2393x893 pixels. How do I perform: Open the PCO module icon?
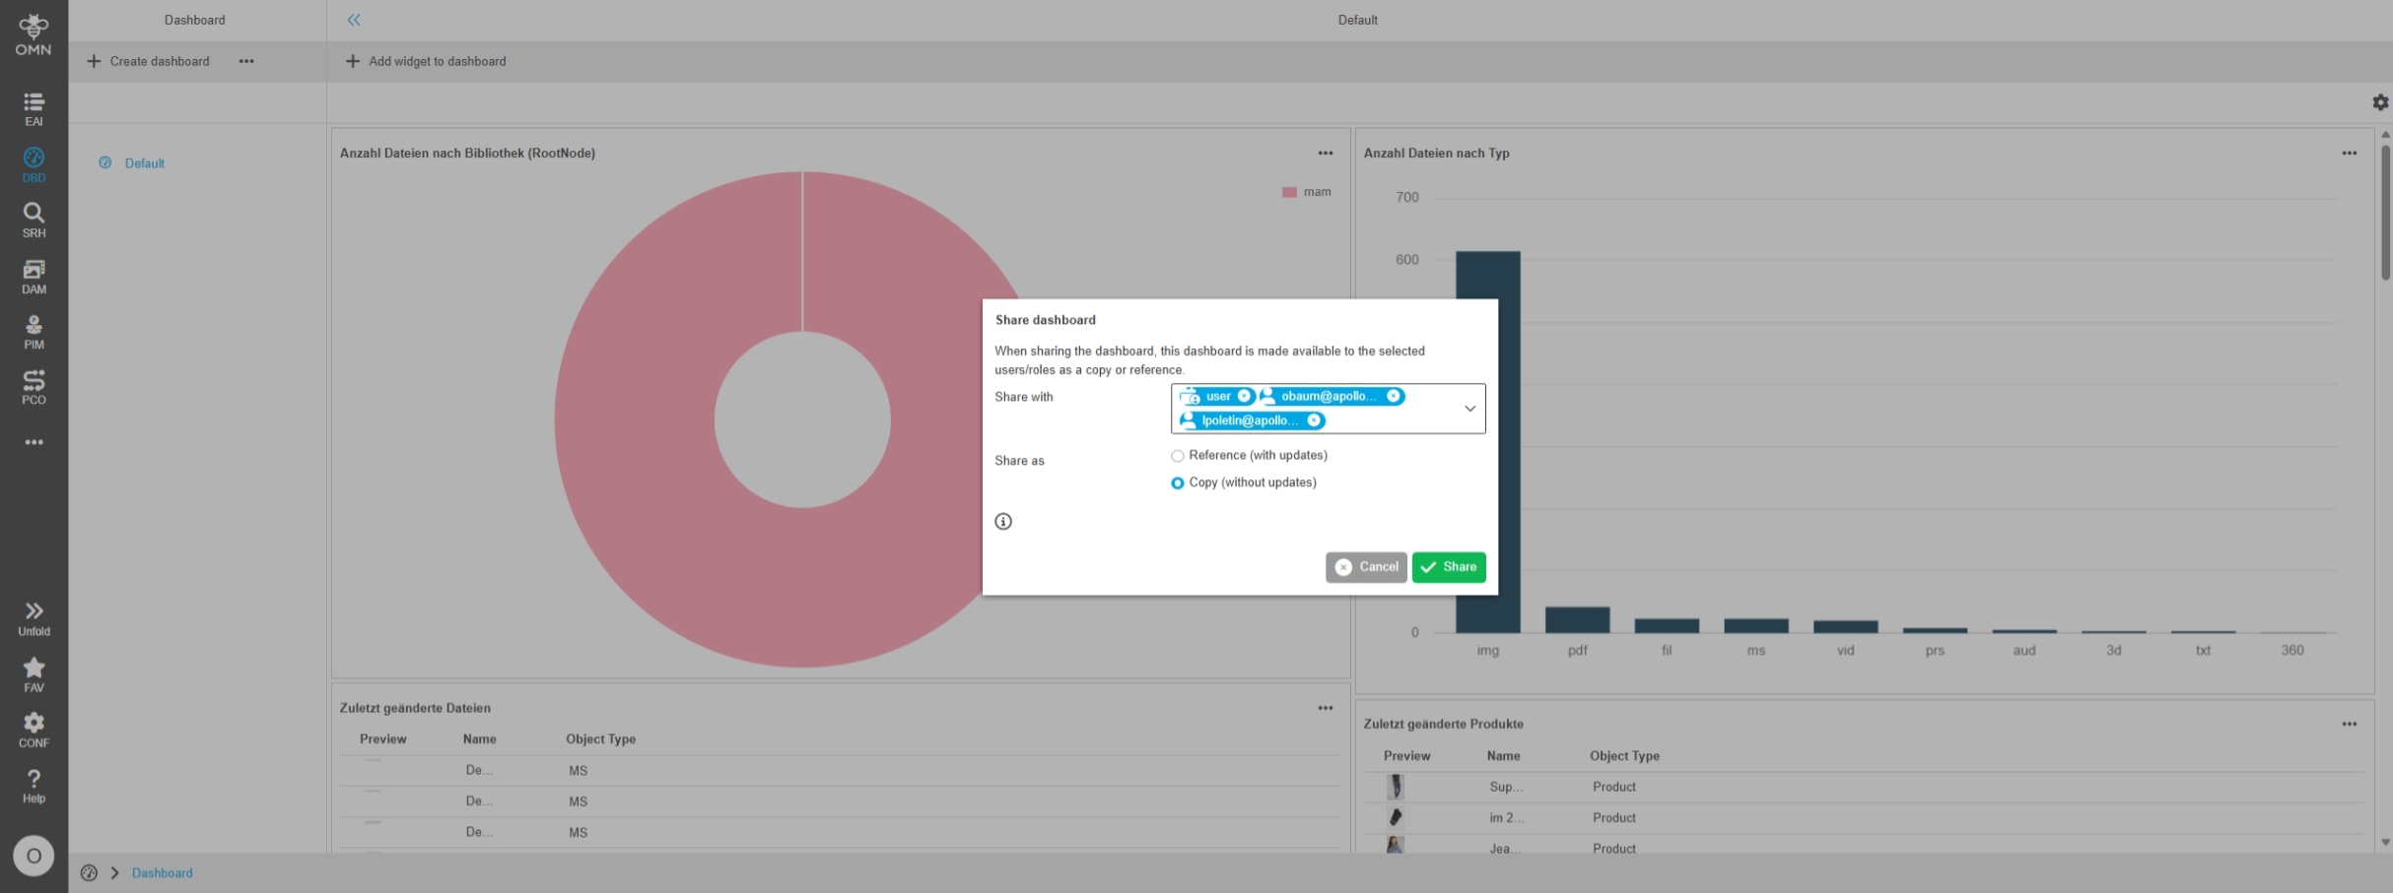34,387
